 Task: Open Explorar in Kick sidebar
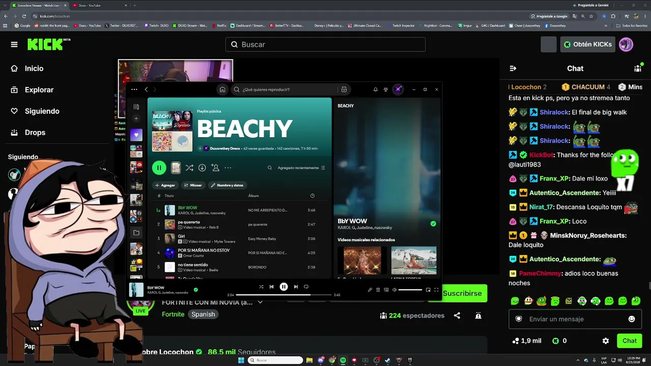coord(39,90)
